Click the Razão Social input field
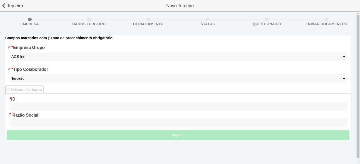 [x=178, y=123]
